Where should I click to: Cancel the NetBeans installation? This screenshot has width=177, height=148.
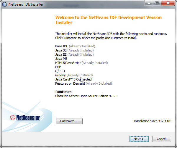pos(162,139)
